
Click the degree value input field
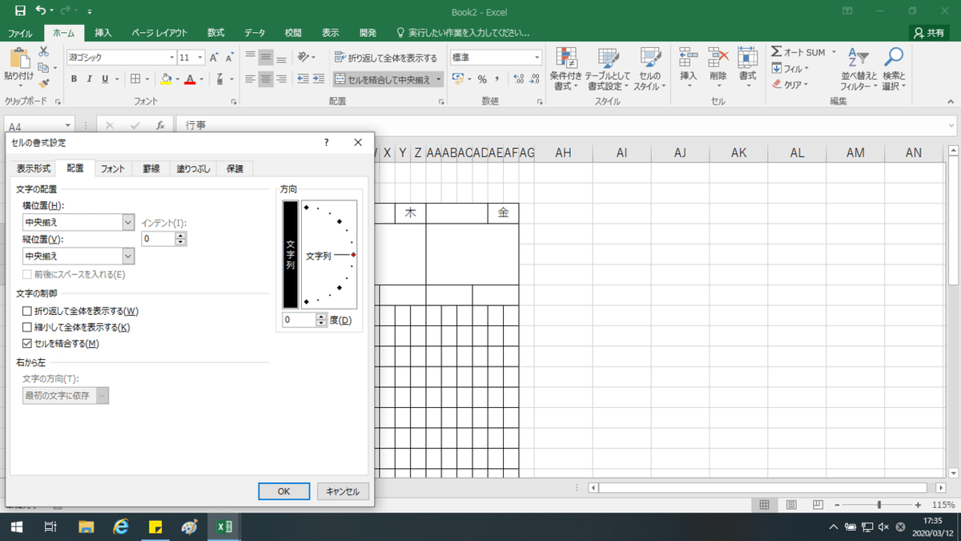click(300, 320)
